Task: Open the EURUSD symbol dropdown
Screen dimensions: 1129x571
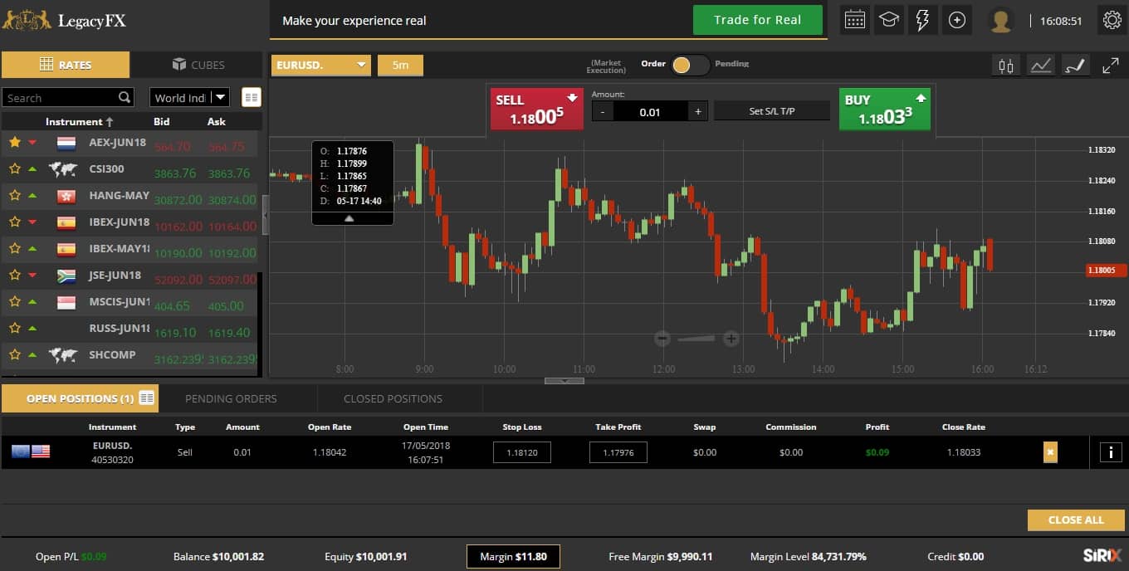Action: pos(320,65)
